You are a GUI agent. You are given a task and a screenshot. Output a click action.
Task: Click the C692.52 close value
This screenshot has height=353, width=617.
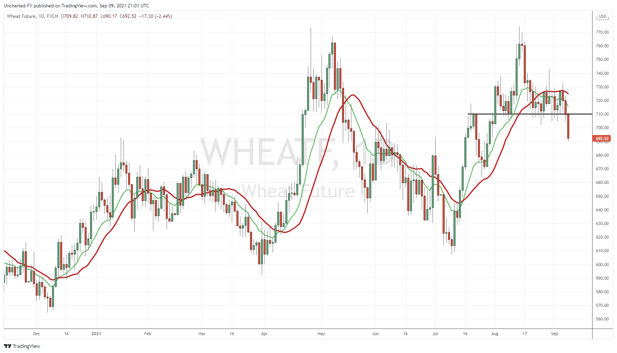click(128, 16)
